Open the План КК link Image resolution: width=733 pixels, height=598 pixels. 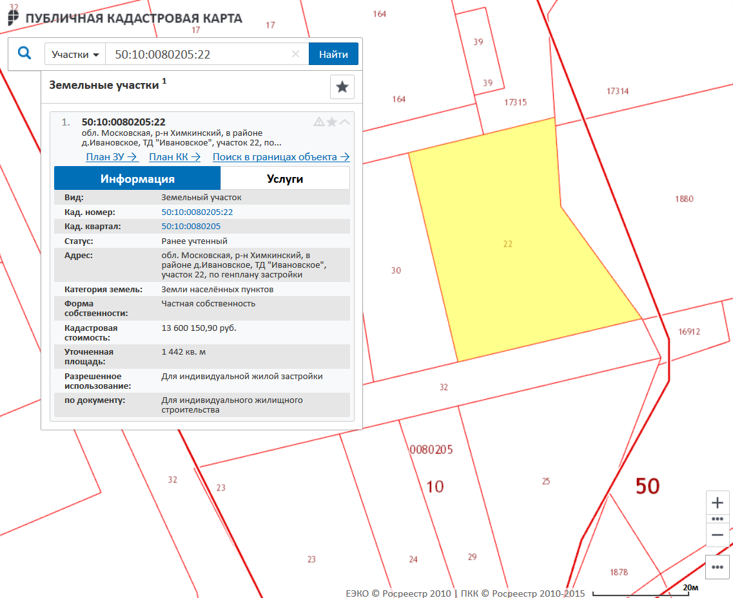click(175, 157)
